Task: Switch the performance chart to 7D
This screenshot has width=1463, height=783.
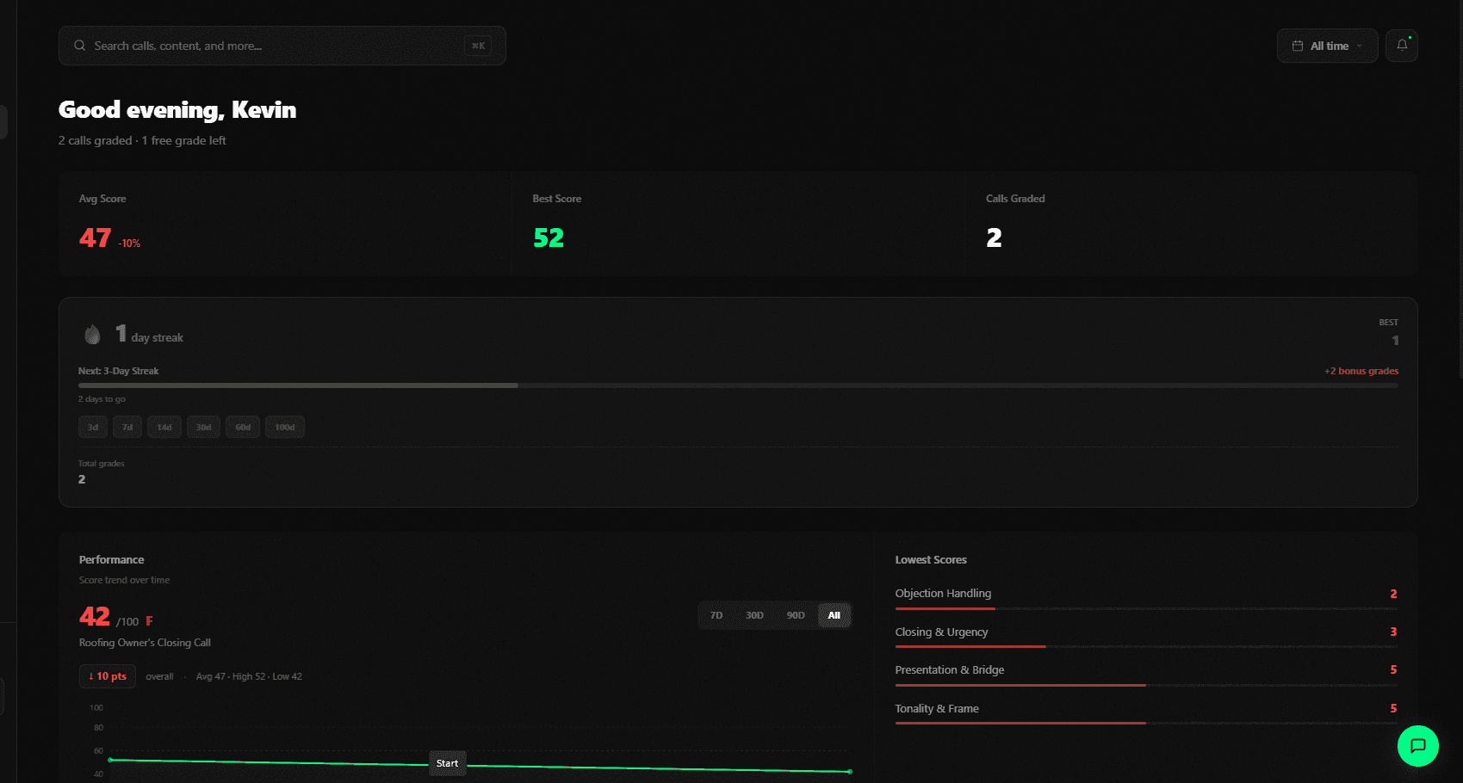Action: tap(716, 615)
